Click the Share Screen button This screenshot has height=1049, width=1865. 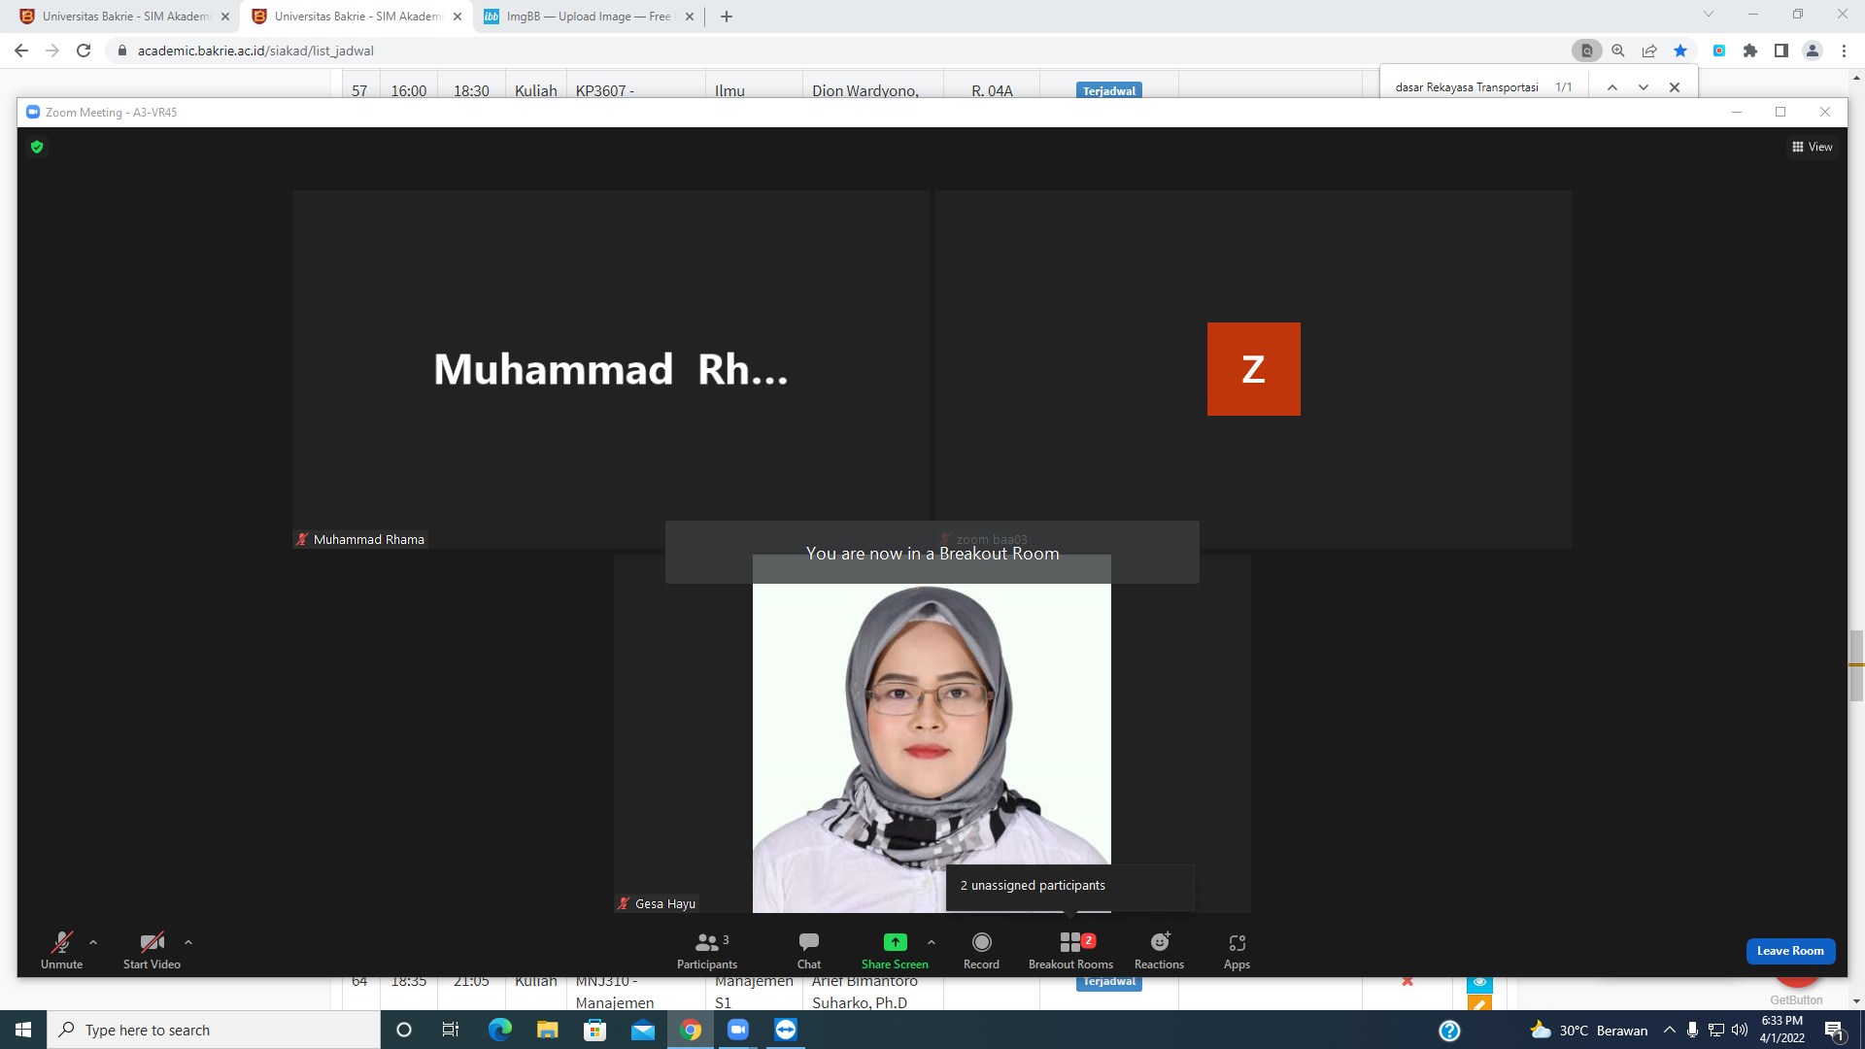click(895, 950)
